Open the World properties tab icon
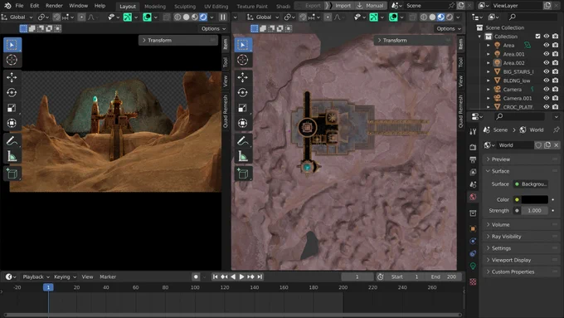Screen dimensions: 564x318 473,197
